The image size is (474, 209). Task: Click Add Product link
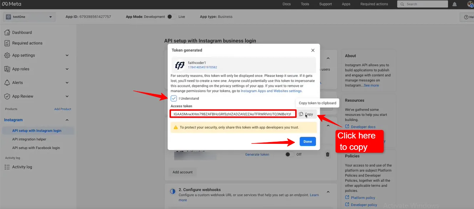coord(62,109)
